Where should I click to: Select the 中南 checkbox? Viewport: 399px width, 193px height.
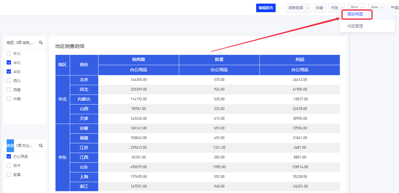click(9, 99)
